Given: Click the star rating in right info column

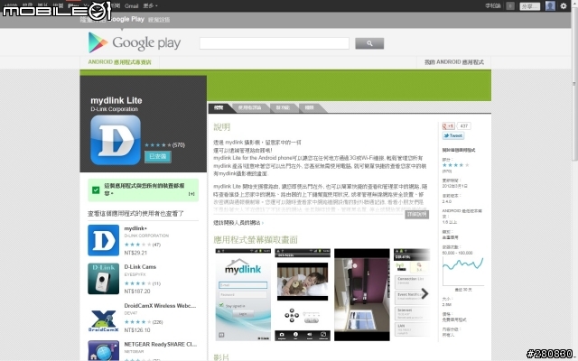Looking at the screenshot, I should point(455,165).
